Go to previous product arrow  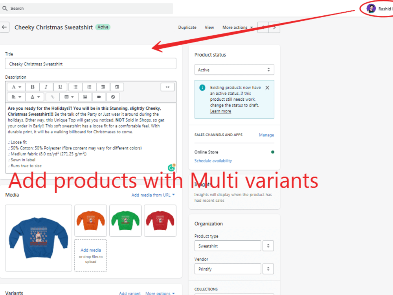tap(263, 28)
